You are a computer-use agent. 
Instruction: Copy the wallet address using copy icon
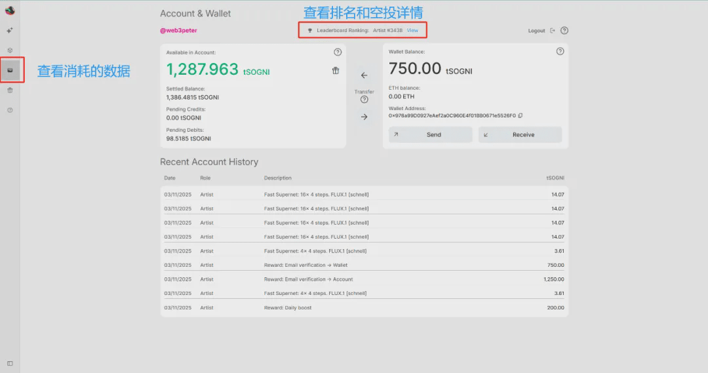click(520, 115)
